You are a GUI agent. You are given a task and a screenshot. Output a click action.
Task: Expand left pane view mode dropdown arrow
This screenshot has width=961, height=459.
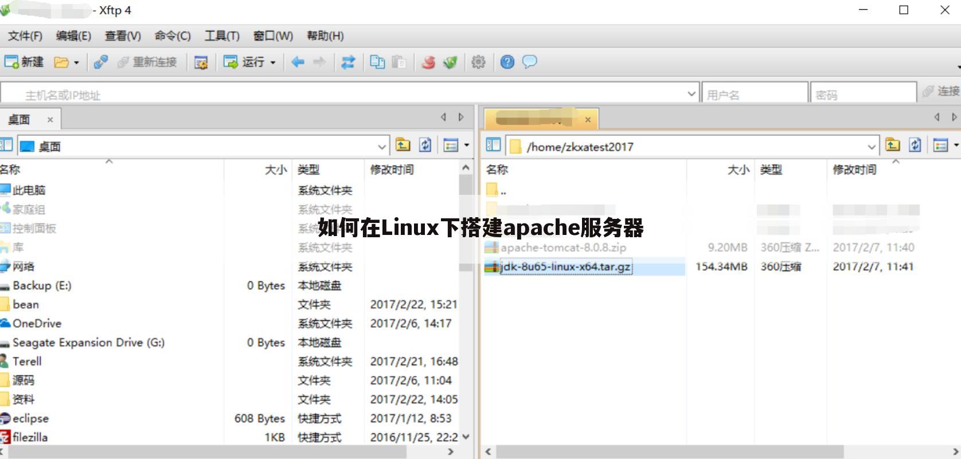pos(467,146)
